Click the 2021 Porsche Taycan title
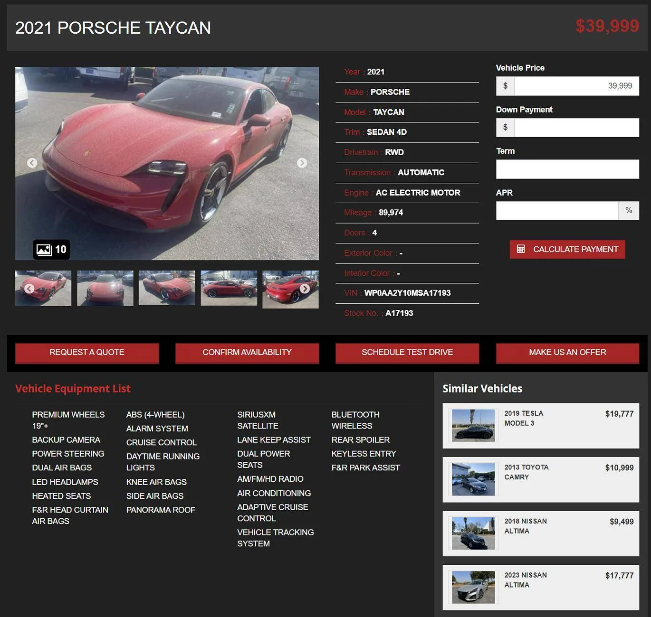 coord(113,28)
